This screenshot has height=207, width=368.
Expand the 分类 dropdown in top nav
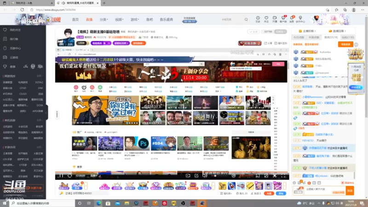tap(104, 19)
